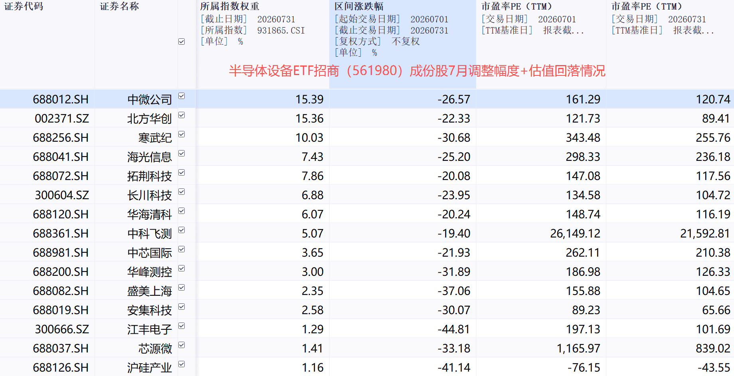This screenshot has height=376, width=734.
Task: Edit the 所属指数 parameter 931865.CSI
Action: pyautogui.click(x=281, y=30)
